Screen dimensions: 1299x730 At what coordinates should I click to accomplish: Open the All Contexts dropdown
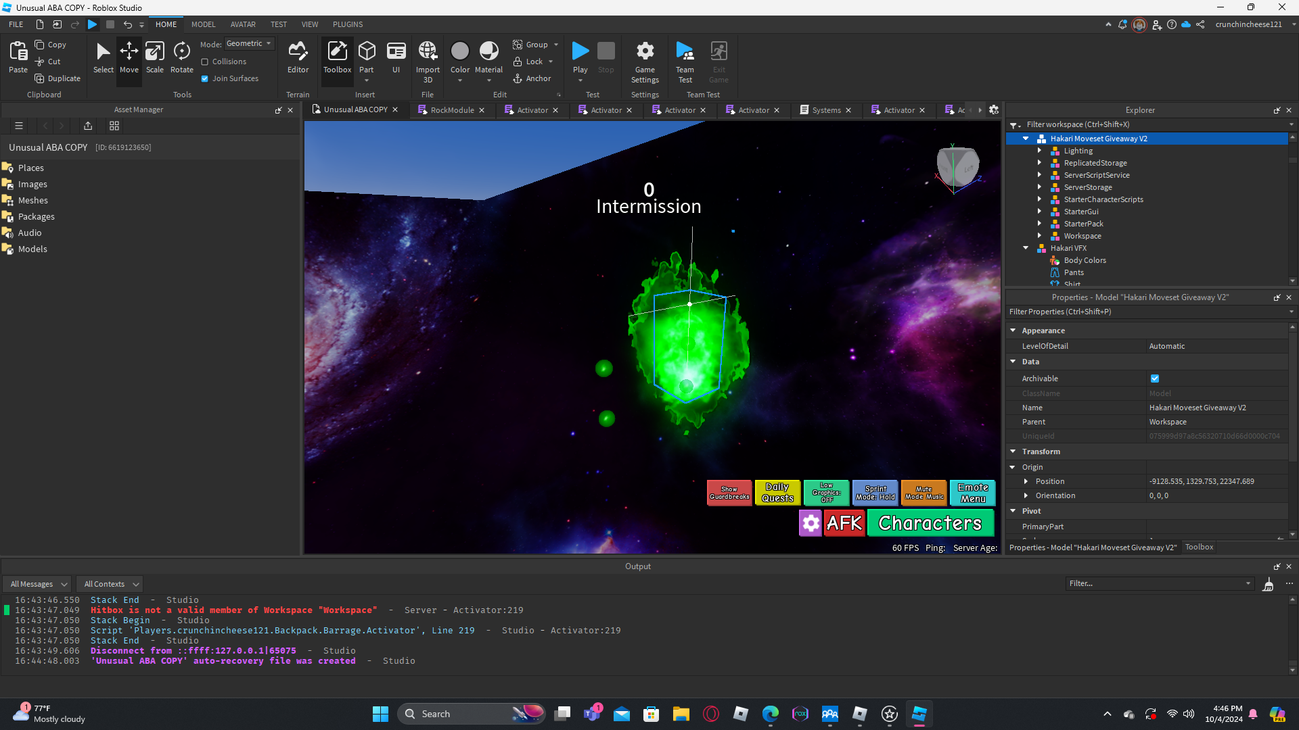point(111,584)
